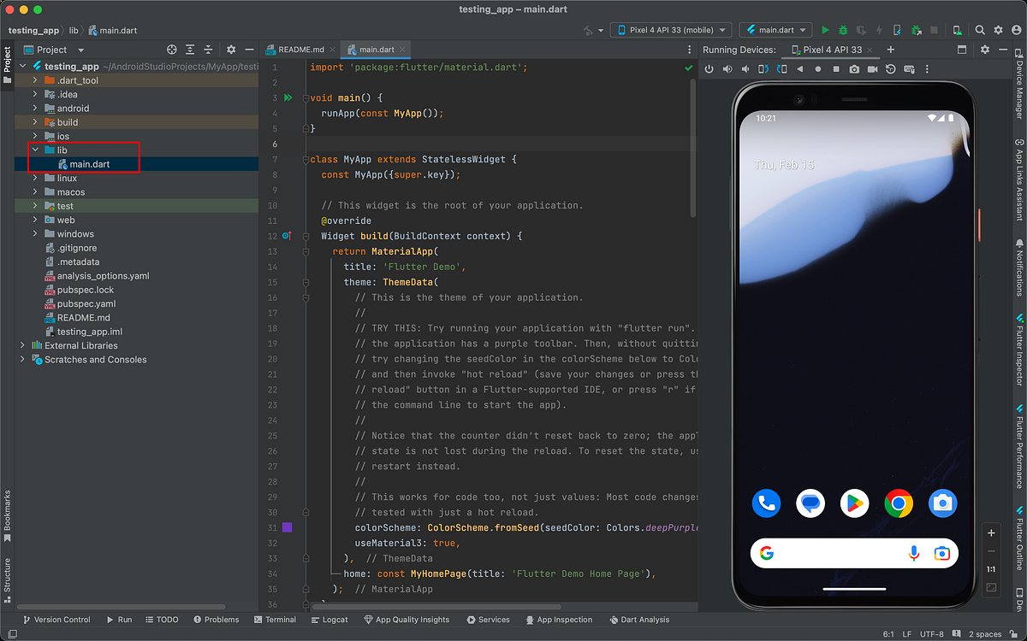Open the Pixel 4 API 33 device selector

click(670, 29)
